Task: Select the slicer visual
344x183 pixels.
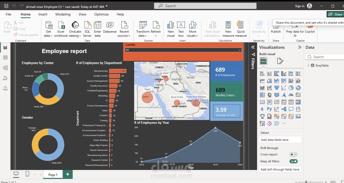Action: click(x=284, y=102)
